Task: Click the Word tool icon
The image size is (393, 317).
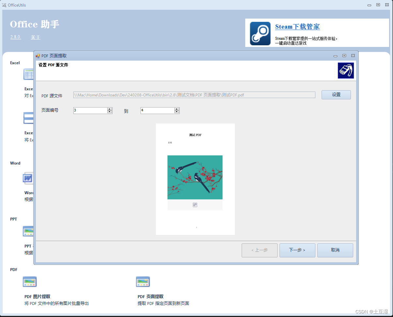Action: (x=28, y=178)
